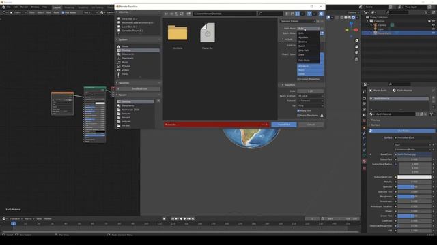Open the Up axis dropdown
Viewport: 437px width, 245px height.
tap(311, 105)
